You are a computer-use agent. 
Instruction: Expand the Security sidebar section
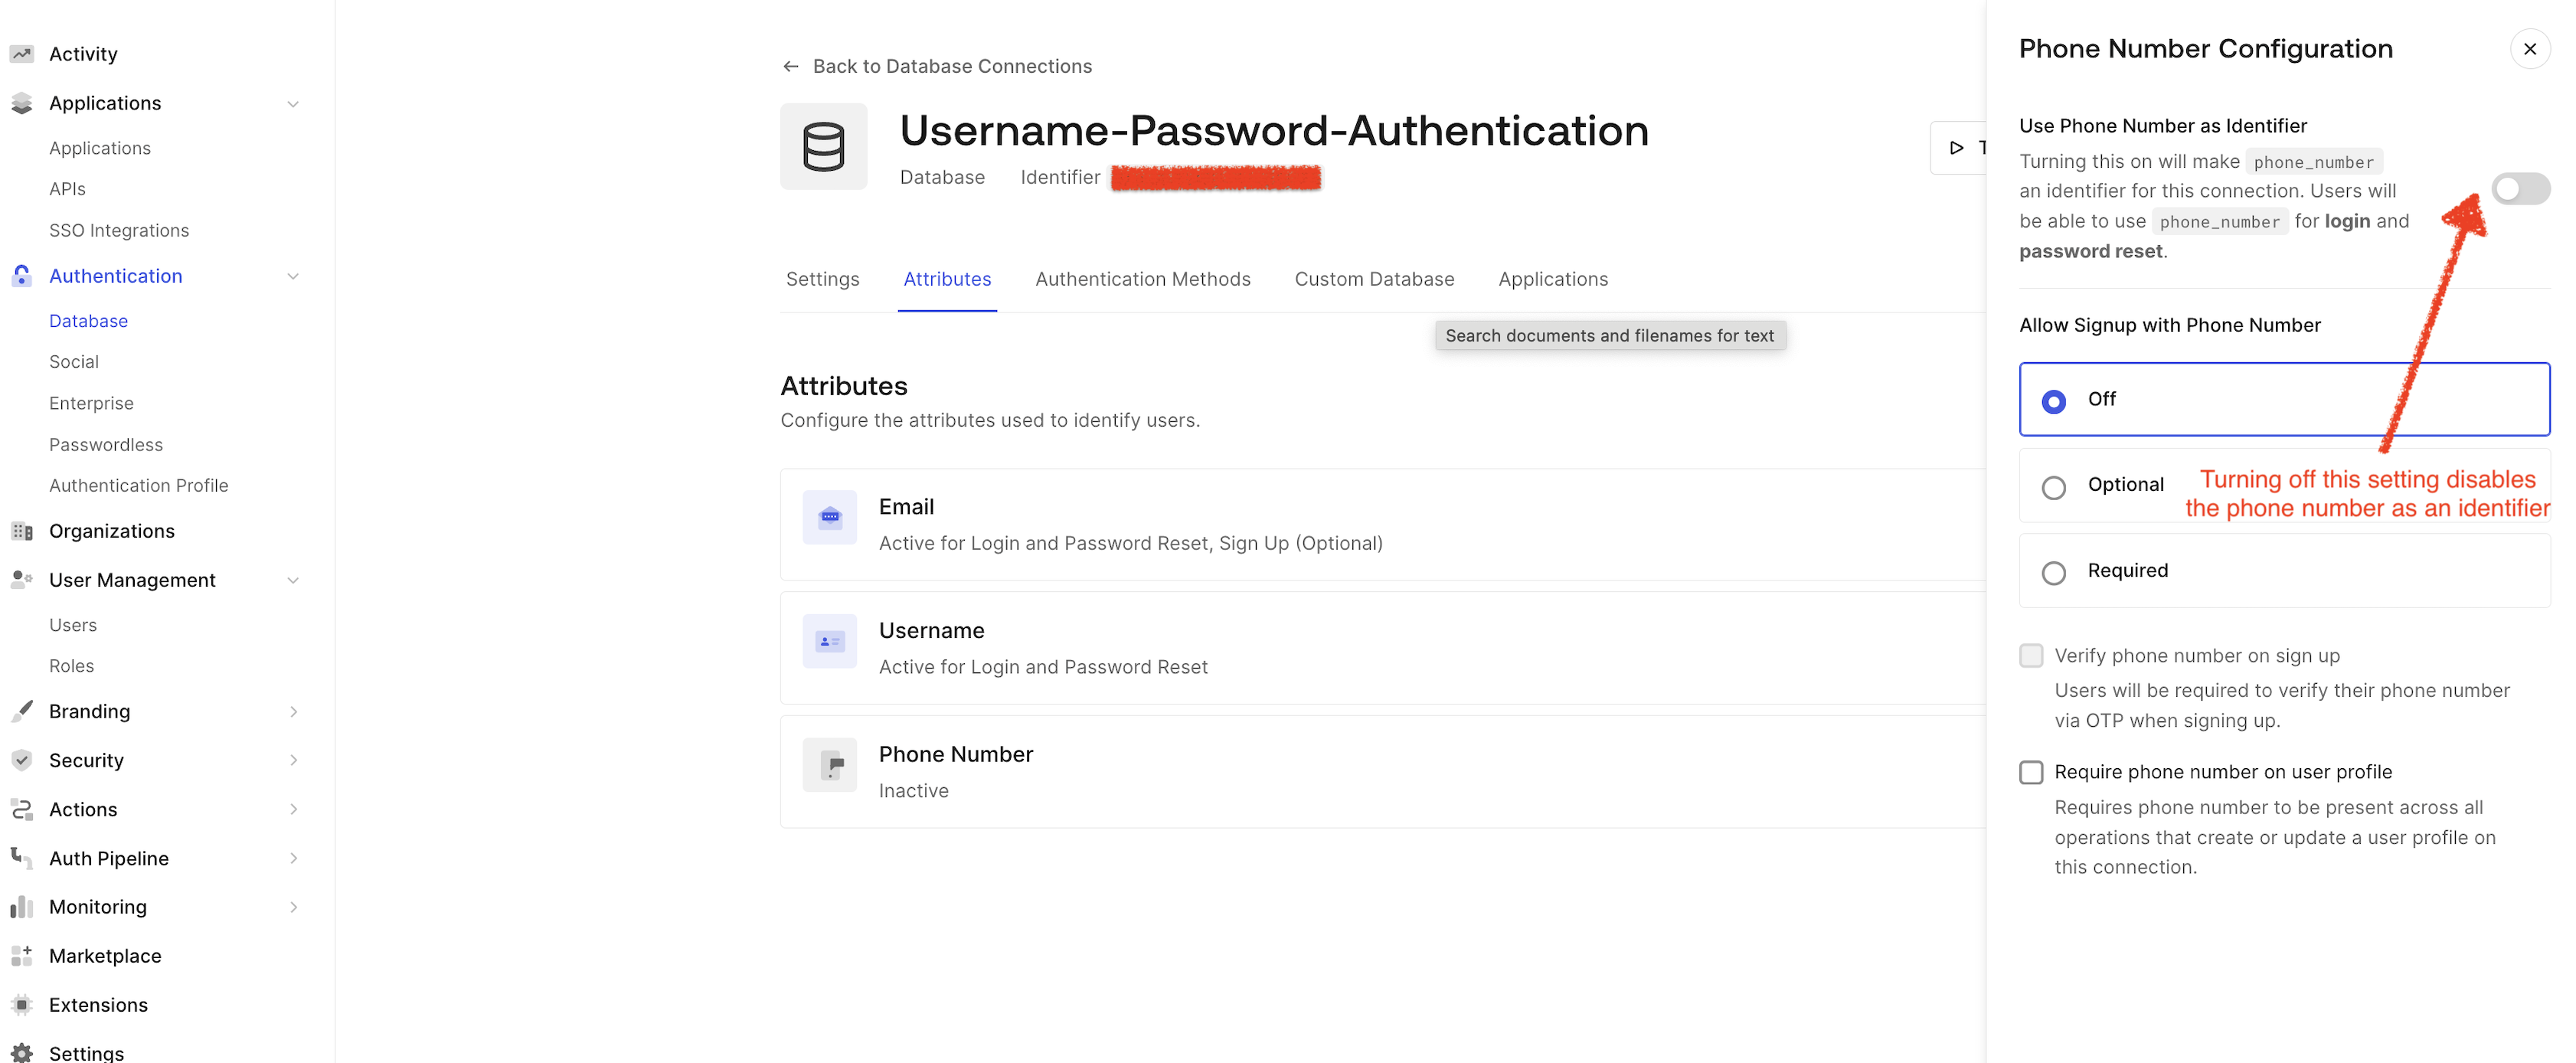(293, 761)
